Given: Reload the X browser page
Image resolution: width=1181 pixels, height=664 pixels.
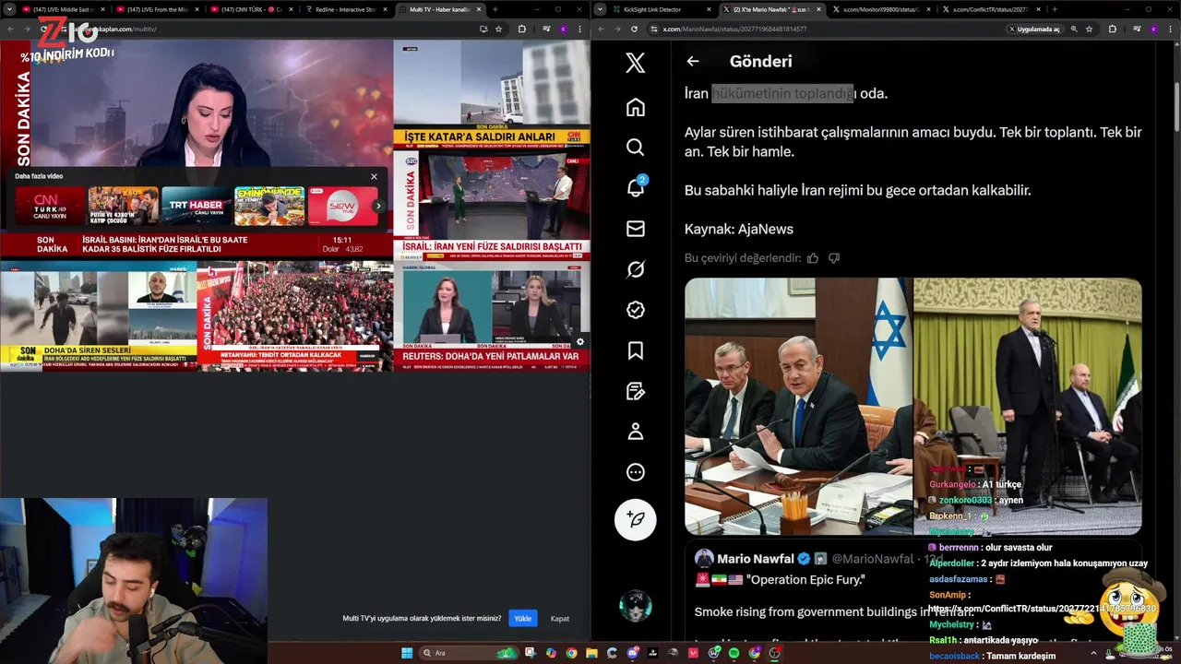Looking at the screenshot, I should (x=634, y=29).
